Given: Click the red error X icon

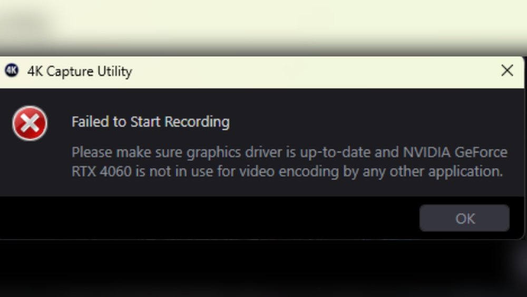Looking at the screenshot, I should [x=30, y=123].
